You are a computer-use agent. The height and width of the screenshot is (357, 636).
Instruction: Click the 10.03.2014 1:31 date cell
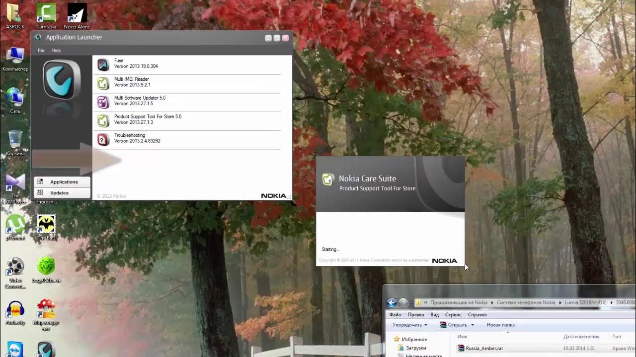pyautogui.click(x=579, y=348)
